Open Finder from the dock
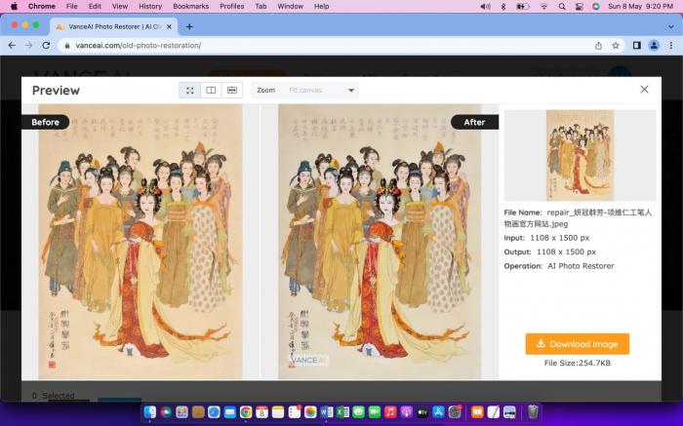Viewport: 683px width, 426px height. point(150,411)
